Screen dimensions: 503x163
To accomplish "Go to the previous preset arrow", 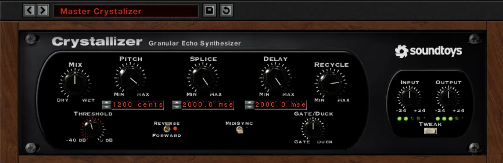I will click(x=29, y=11).
